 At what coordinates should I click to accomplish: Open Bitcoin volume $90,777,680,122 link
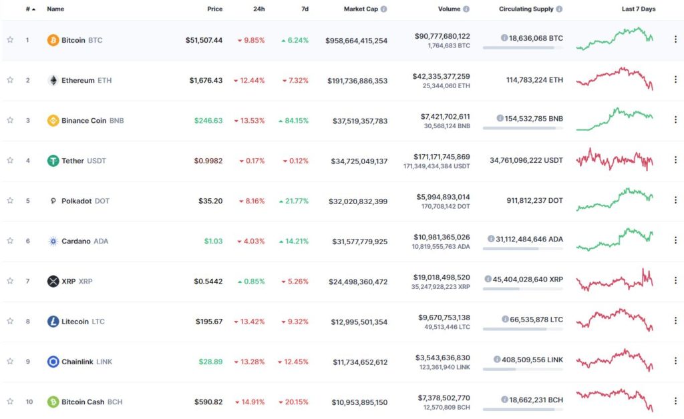(x=442, y=36)
